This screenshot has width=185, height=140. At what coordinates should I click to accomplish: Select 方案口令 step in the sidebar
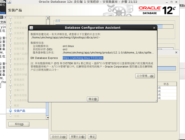19,90
